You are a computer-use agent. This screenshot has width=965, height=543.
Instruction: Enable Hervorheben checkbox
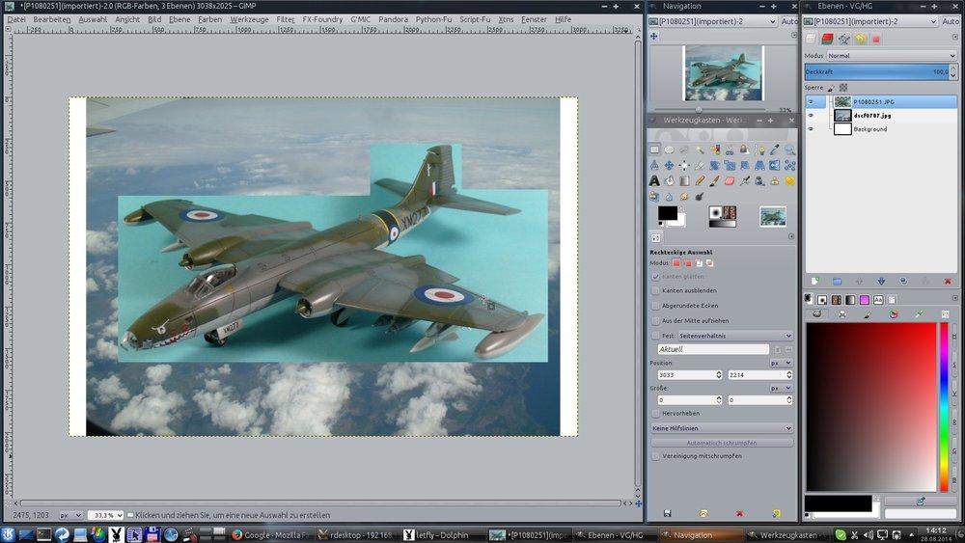click(x=655, y=413)
